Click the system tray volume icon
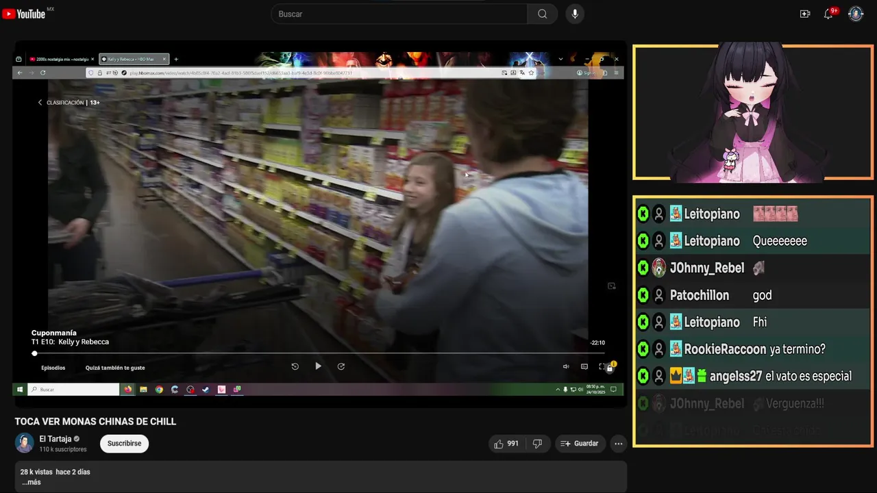 (x=580, y=389)
